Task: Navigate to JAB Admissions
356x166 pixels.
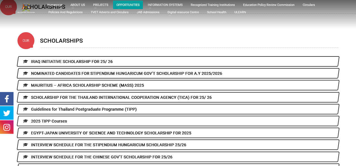Action: pyautogui.click(x=148, y=12)
